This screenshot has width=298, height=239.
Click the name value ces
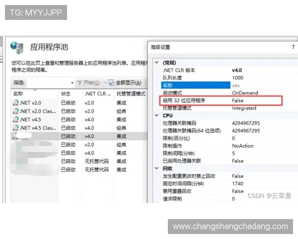235,86
